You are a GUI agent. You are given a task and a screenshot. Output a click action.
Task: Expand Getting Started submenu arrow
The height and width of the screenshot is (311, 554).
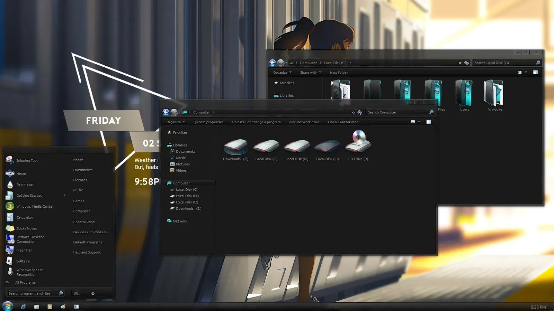coord(65,195)
